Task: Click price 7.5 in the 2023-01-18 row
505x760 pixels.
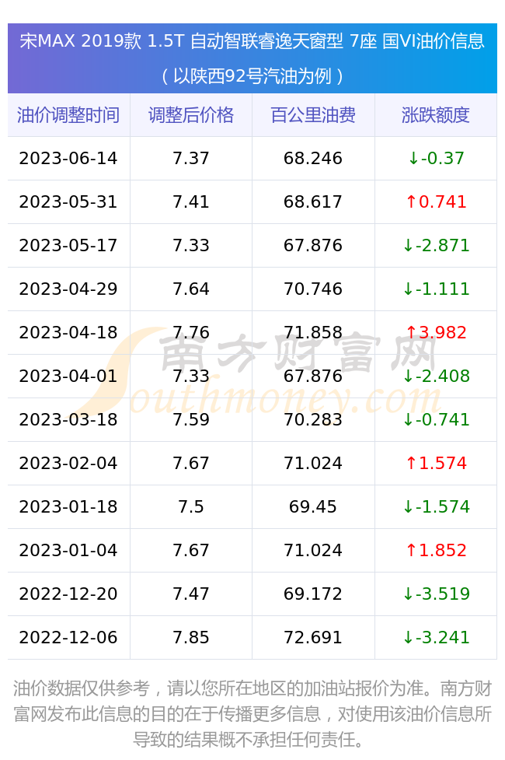Action: [191, 507]
